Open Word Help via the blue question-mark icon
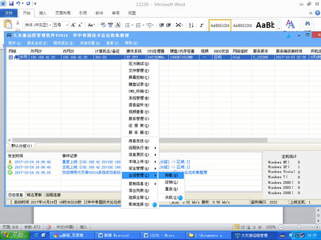 click(318, 13)
